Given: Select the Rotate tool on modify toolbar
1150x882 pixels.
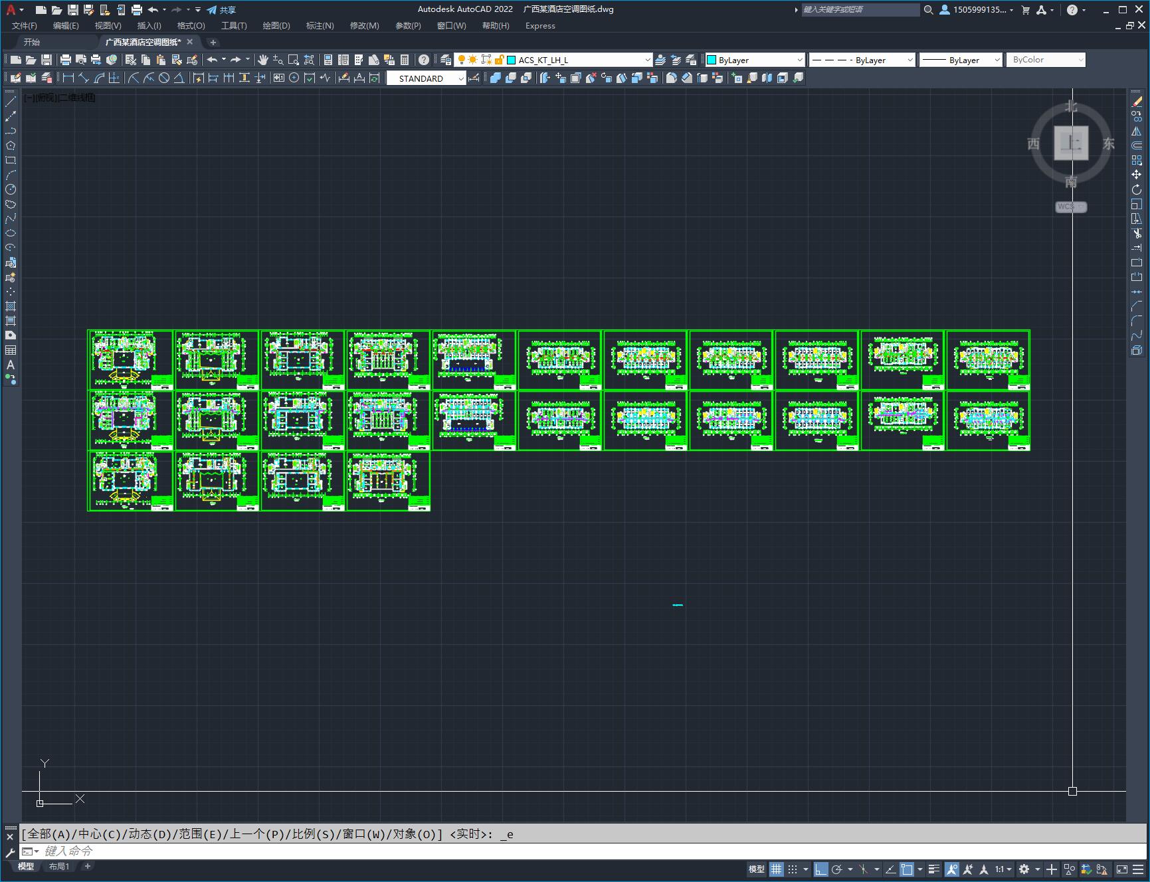Looking at the screenshot, I should click(x=1137, y=189).
